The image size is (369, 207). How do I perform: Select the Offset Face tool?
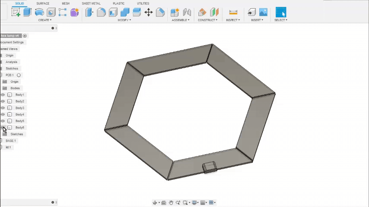click(x=137, y=12)
